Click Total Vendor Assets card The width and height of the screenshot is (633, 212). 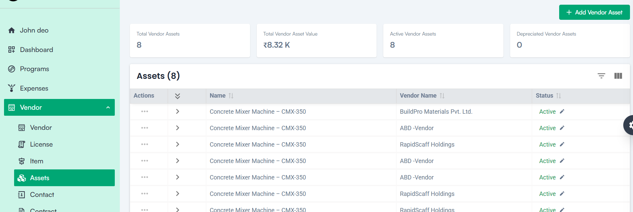(x=190, y=41)
